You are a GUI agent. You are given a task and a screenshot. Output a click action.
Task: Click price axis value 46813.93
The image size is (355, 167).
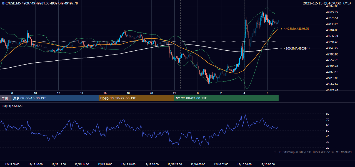pos(332,78)
